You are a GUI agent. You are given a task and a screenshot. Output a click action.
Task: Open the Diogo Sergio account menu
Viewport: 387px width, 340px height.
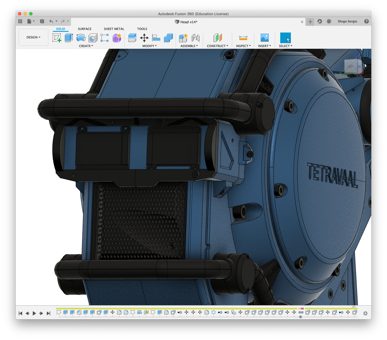tap(347, 21)
